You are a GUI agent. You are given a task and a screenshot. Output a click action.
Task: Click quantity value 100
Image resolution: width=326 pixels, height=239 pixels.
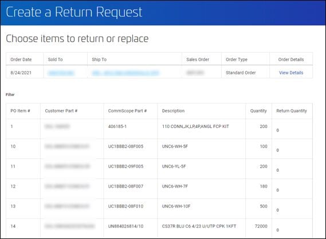pos(264,146)
